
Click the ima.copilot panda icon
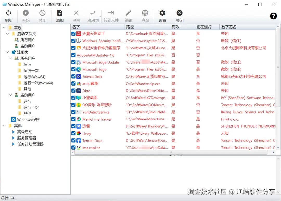coord(79,148)
